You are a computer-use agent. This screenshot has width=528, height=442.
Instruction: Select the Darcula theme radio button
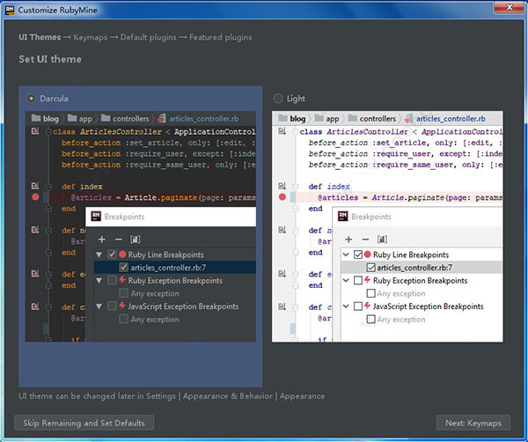pos(31,99)
